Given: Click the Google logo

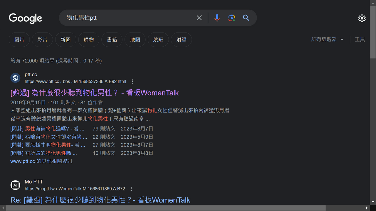Looking at the screenshot, I should coord(26,18).
